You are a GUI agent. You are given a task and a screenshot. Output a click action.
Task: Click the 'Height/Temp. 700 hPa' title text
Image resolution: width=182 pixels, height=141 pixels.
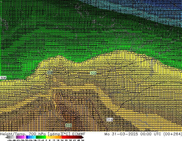tap(23, 134)
